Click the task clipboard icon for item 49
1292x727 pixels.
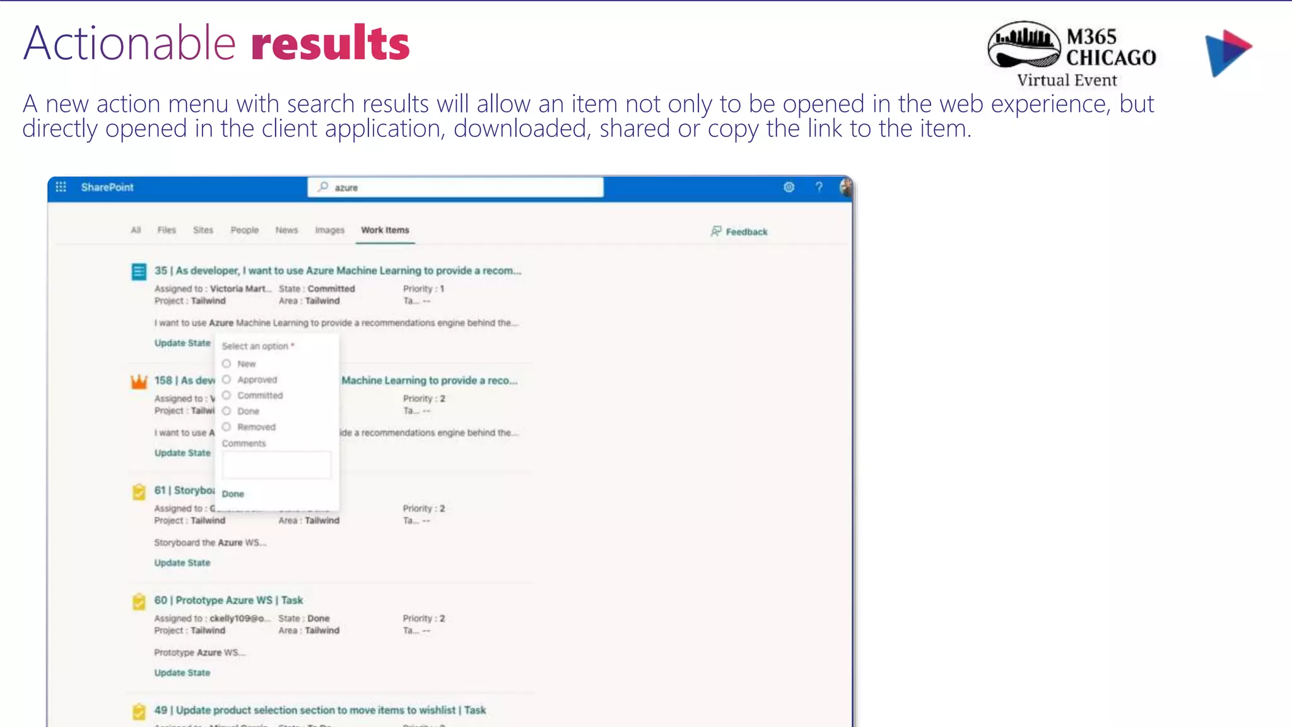139,711
